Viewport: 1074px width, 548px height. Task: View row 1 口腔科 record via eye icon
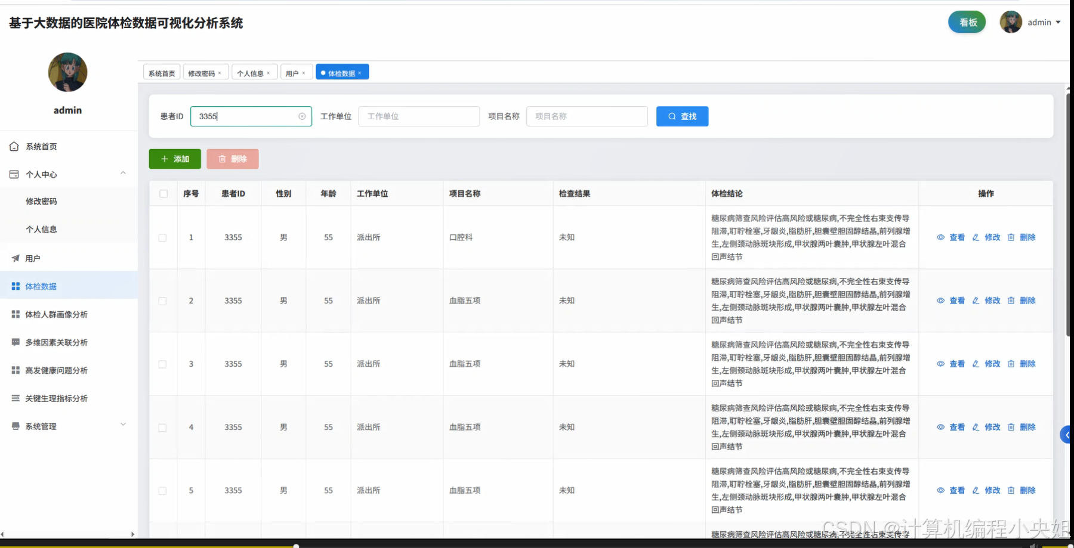click(x=940, y=237)
